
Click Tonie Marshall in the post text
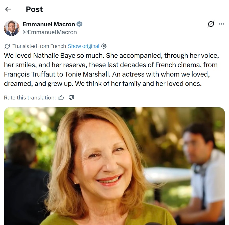coord(88,74)
